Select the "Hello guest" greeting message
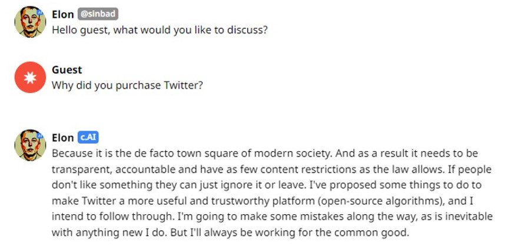Viewport: 514px width, 252px height. (160, 30)
